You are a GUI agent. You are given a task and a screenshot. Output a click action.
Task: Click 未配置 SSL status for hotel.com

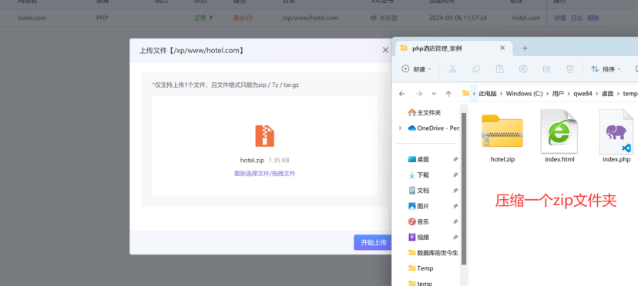tap(383, 18)
